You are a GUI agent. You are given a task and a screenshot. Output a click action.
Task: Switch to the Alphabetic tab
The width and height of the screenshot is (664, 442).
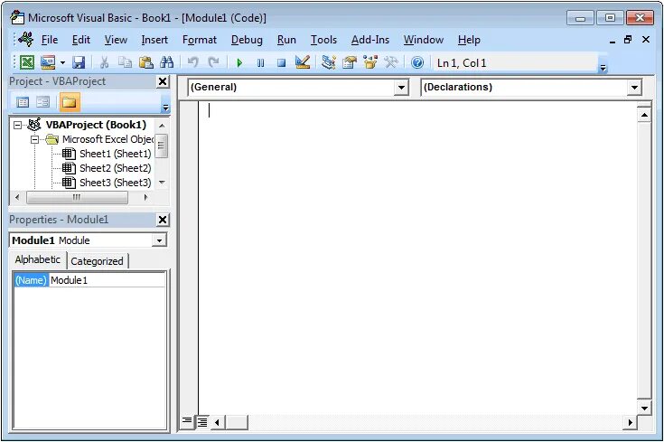tap(37, 259)
